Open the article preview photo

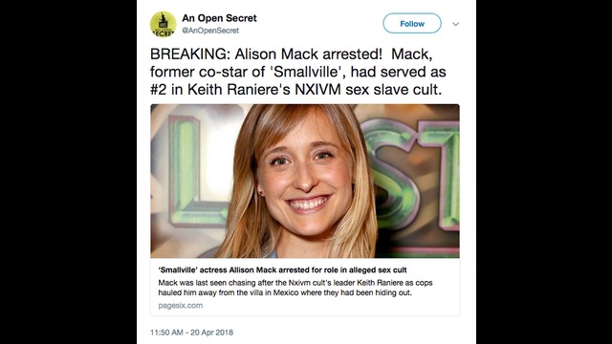305,181
